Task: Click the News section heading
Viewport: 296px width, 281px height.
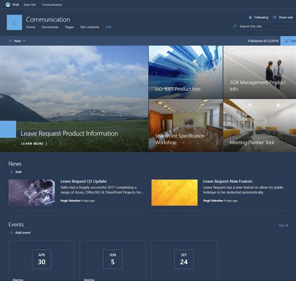Action: (x=15, y=164)
